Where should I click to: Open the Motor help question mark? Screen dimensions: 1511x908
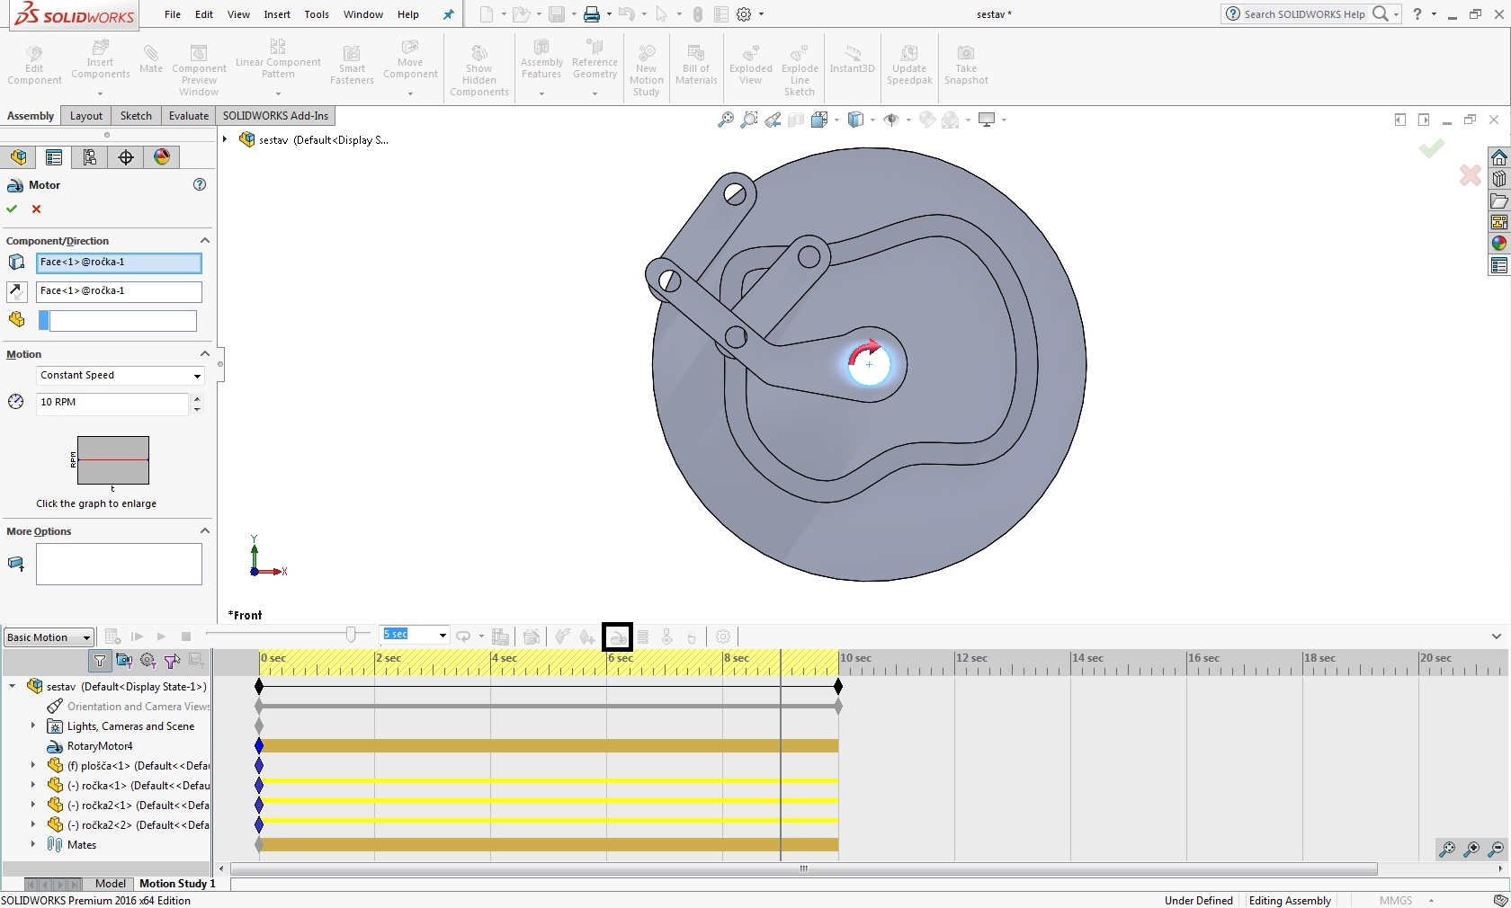[200, 184]
